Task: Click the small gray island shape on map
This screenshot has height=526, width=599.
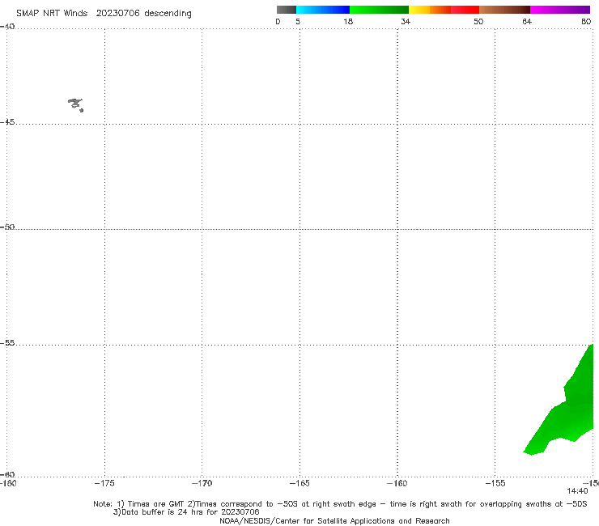Action: point(76,104)
